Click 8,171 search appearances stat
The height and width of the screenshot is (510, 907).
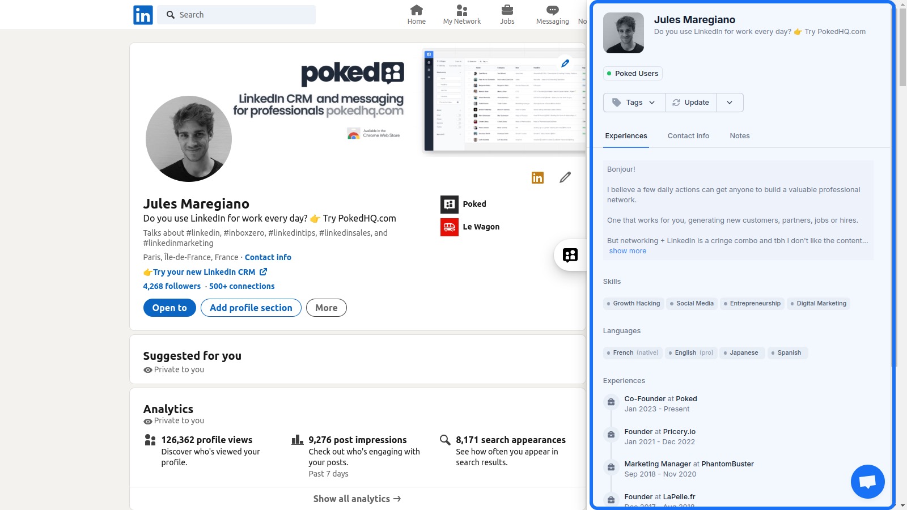511,440
